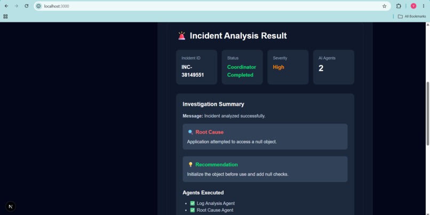Click the AI Agents count of 2
The image size is (430, 215).
321,68
